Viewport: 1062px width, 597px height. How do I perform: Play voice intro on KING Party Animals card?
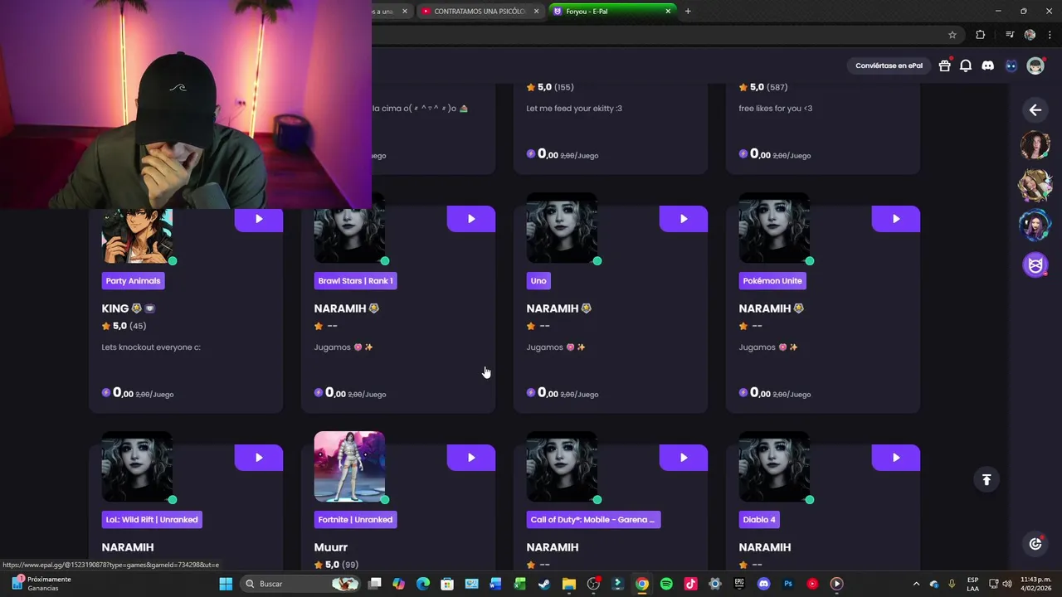[259, 219]
